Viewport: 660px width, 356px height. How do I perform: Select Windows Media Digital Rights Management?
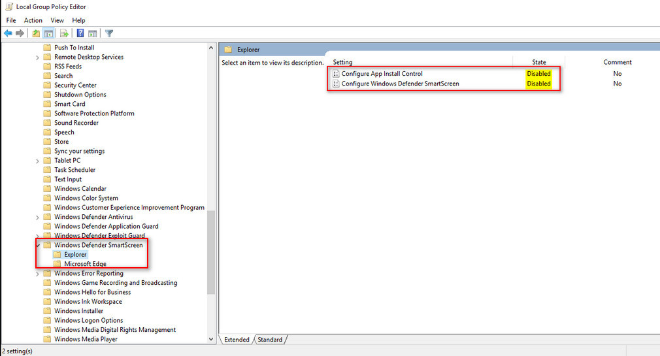pos(115,330)
